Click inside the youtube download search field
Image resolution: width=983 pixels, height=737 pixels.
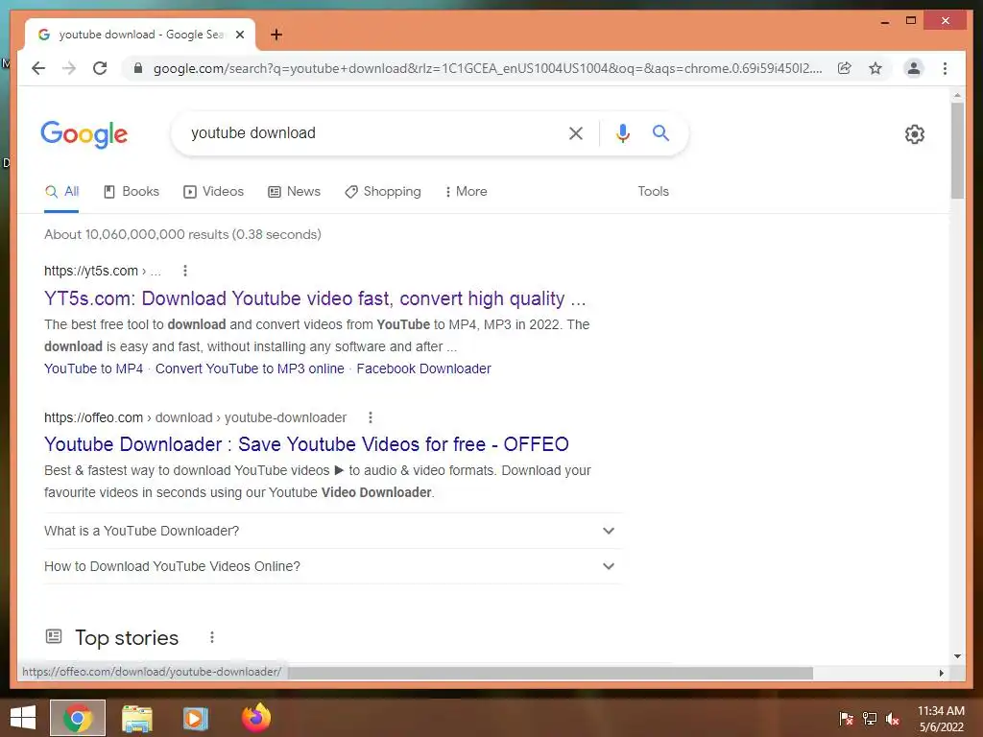click(x=370, y=132)
